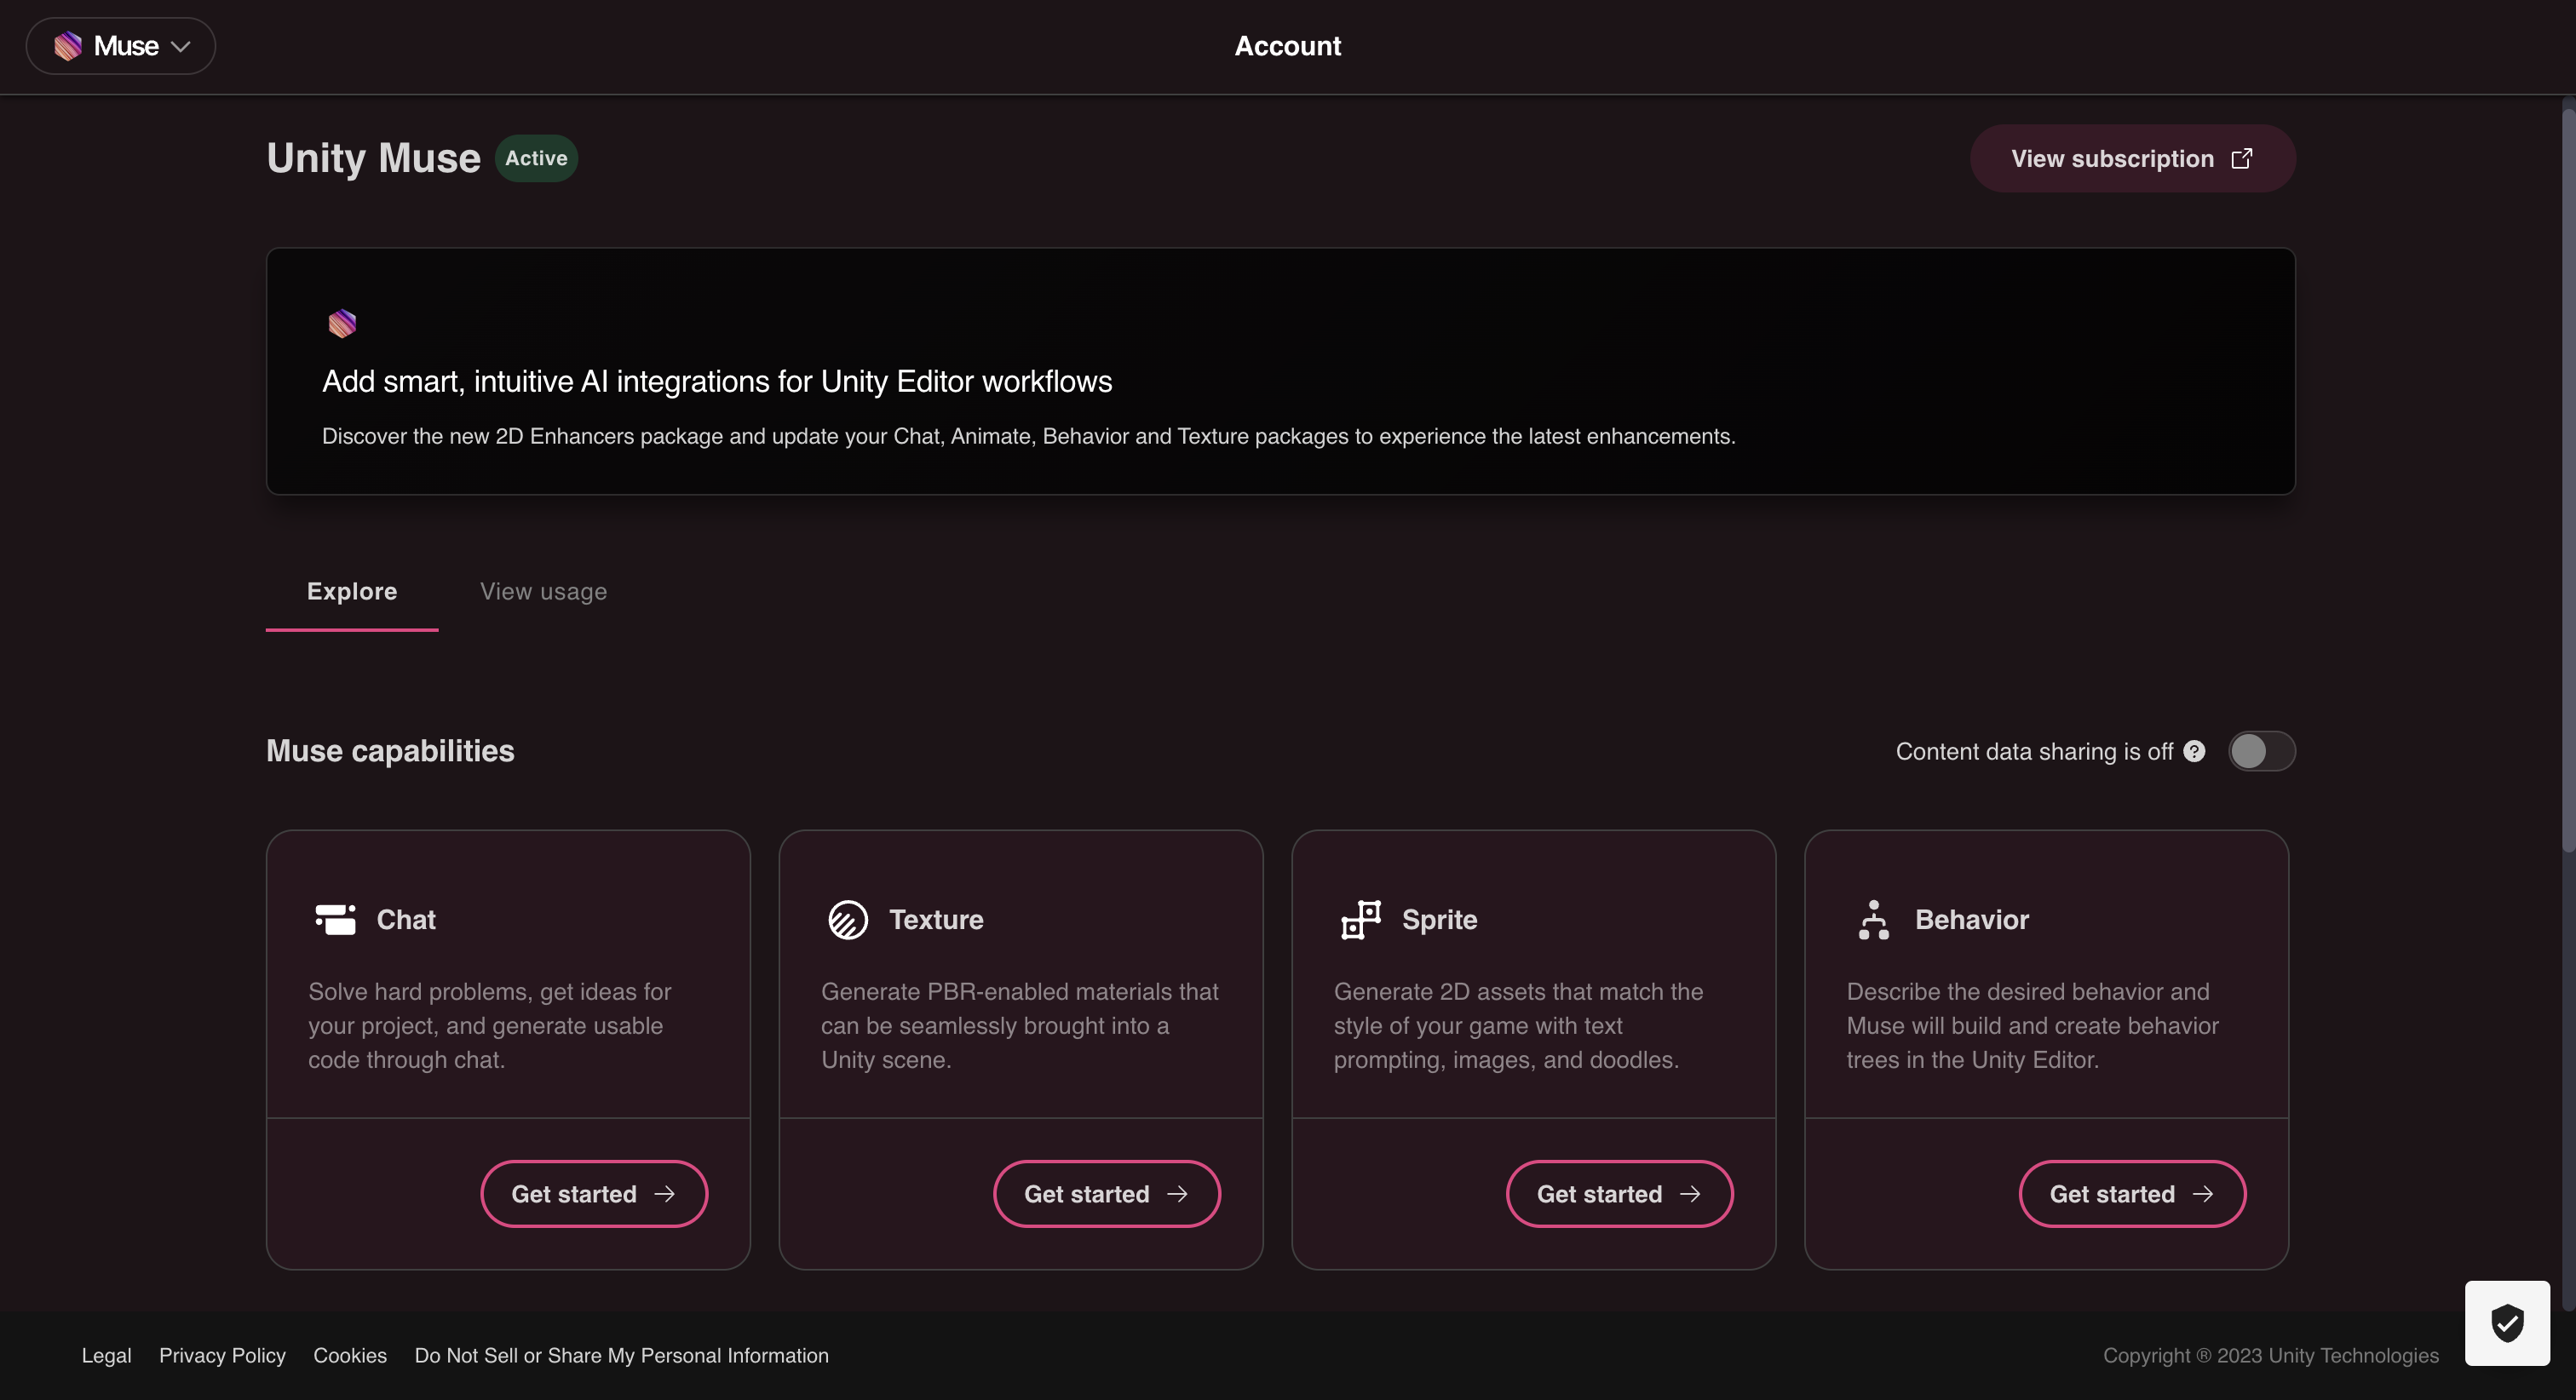Image resolution: width=2576 pixels, height=1400 pixels.
Task: Enable content data sharing
Action: [x=2262, y=751]
